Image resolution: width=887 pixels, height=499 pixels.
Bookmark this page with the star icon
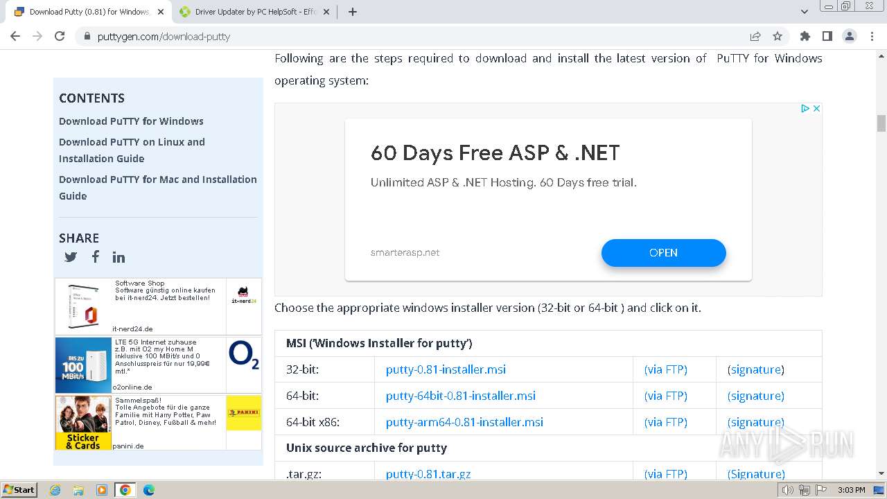coord(778,36)
